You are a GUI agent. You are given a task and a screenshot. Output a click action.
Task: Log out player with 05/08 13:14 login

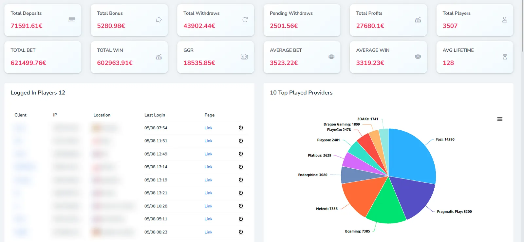point(241,167)
